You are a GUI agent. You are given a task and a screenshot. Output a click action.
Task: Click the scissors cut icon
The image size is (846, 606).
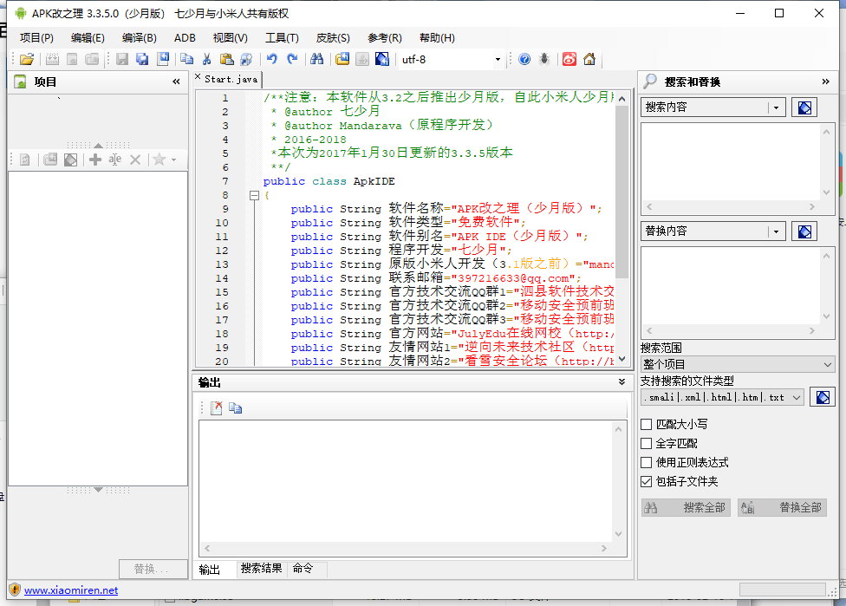coord(206,59)
